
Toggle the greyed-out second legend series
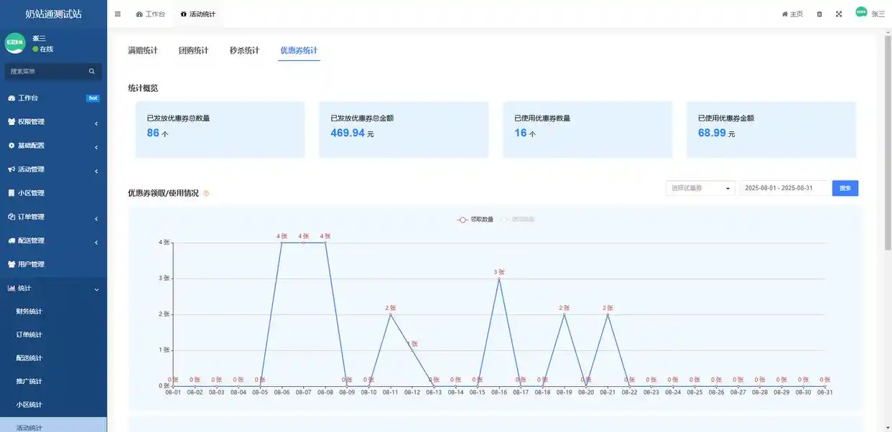pos(518,220)
